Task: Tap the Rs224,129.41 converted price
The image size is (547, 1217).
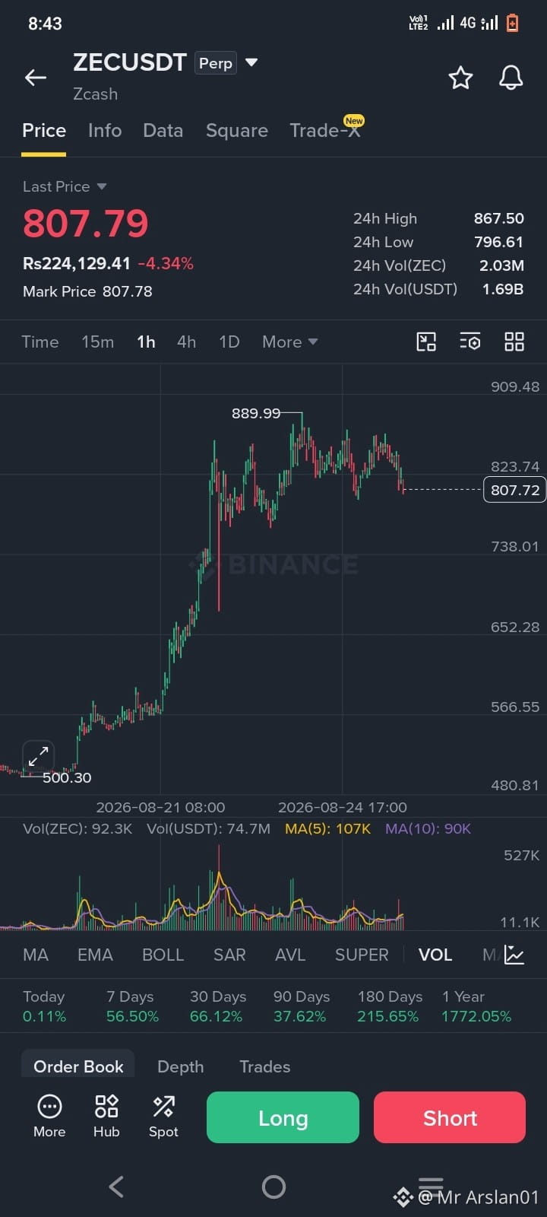Action: coord(77,263)
